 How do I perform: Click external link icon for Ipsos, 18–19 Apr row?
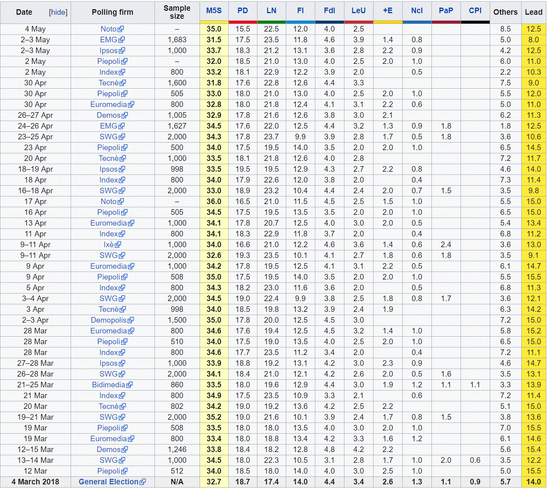pyautogui.click(x=122, y=169)
